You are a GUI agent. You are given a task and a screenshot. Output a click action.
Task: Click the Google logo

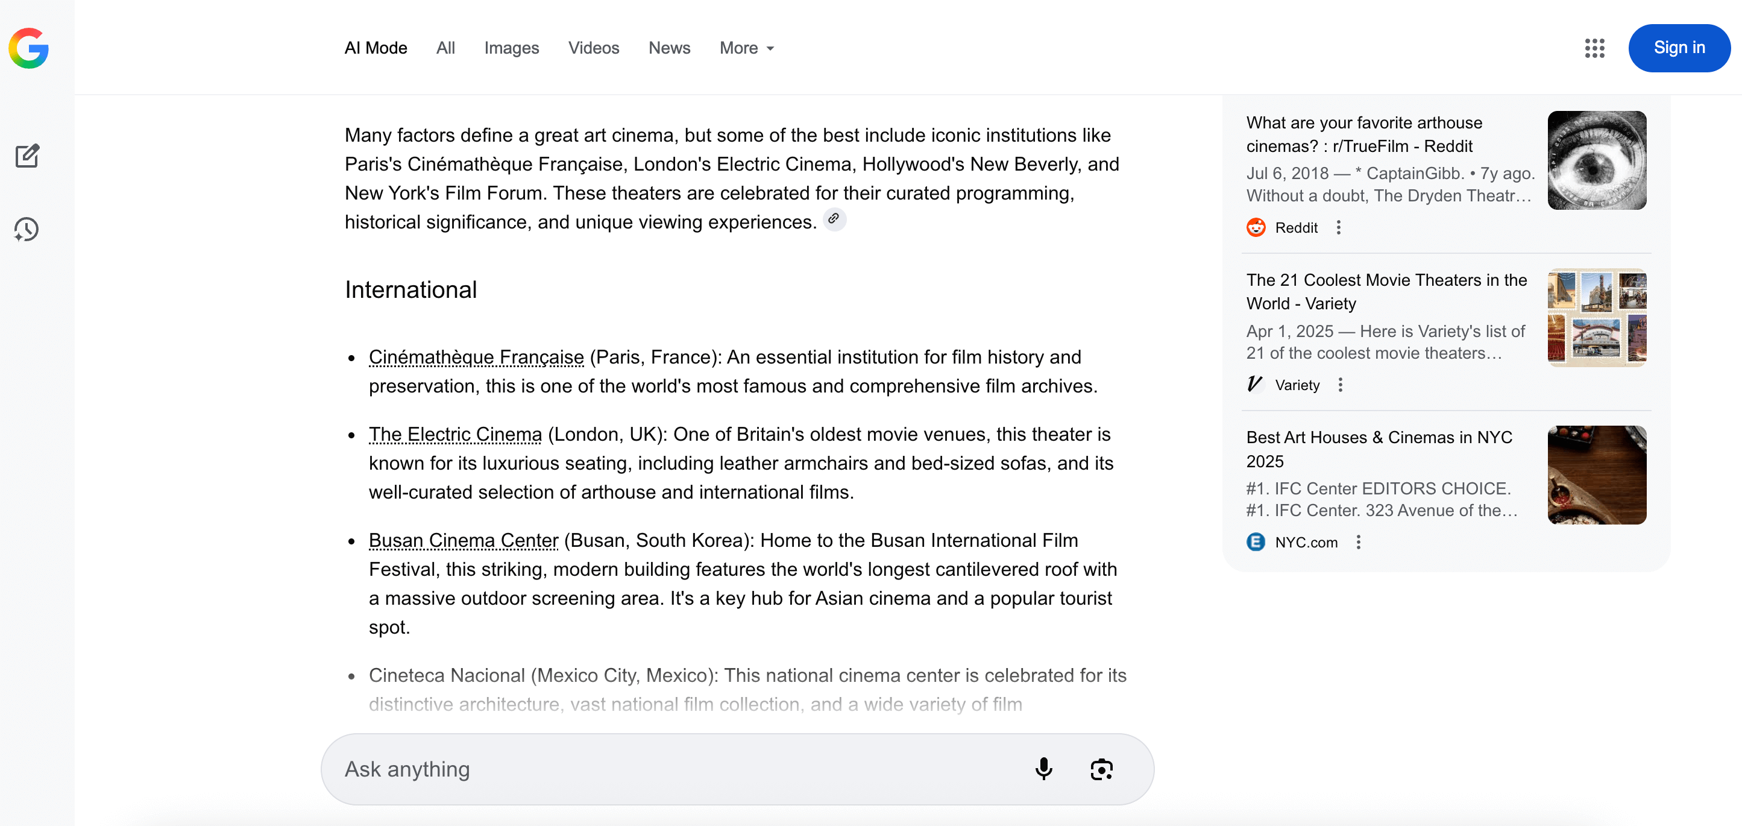(28, 48)
